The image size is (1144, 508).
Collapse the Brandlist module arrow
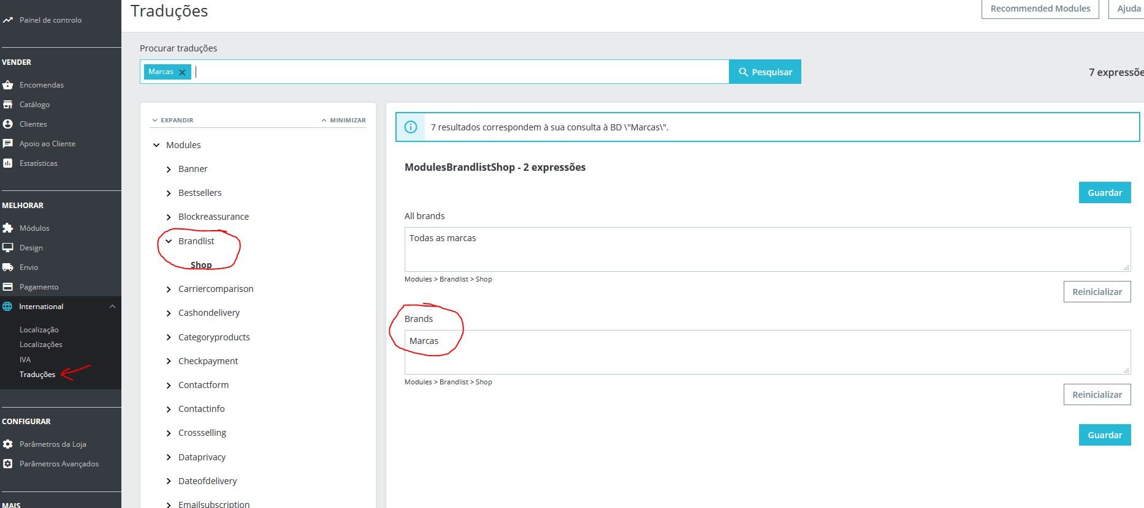coord(169,241)
